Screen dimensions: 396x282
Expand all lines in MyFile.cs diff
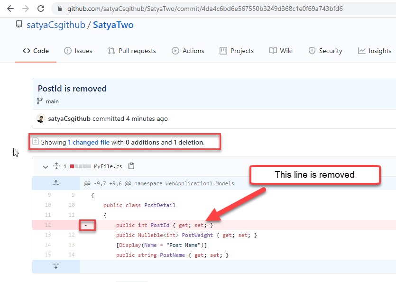coord(56,166)
